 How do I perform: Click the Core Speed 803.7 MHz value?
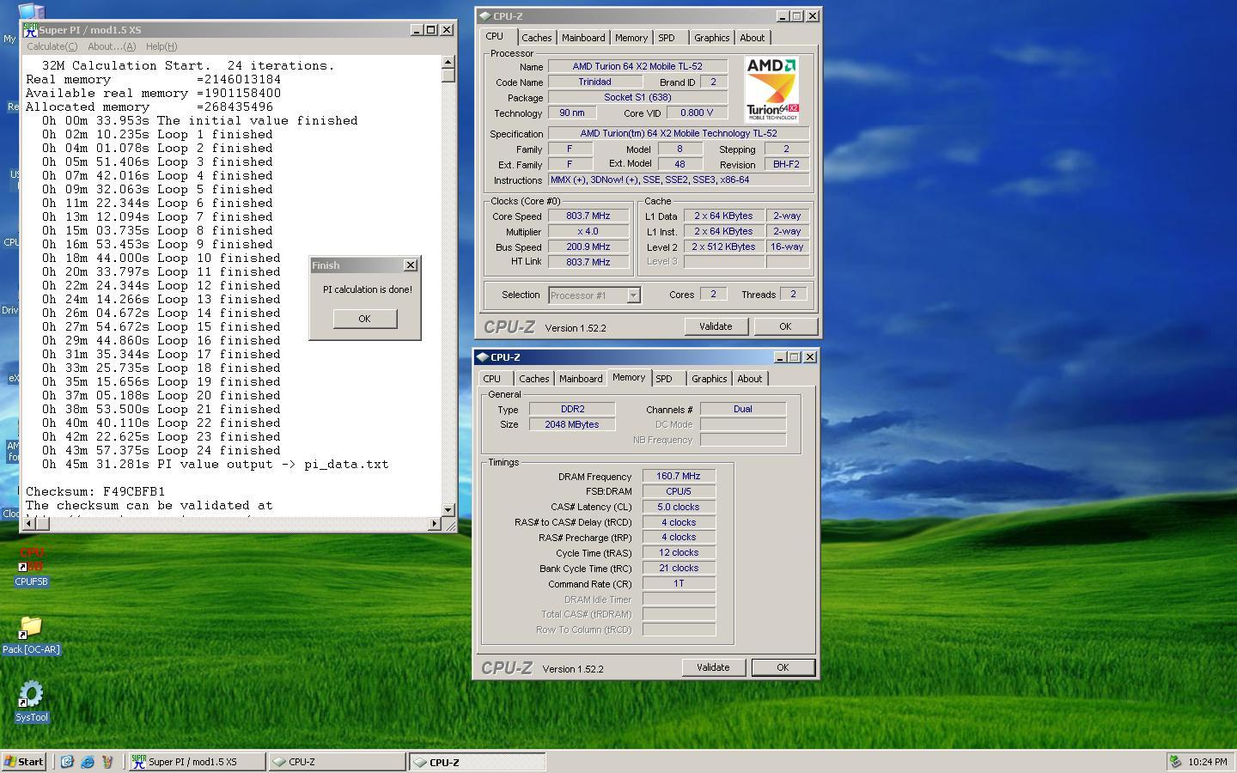click(588, 216)
